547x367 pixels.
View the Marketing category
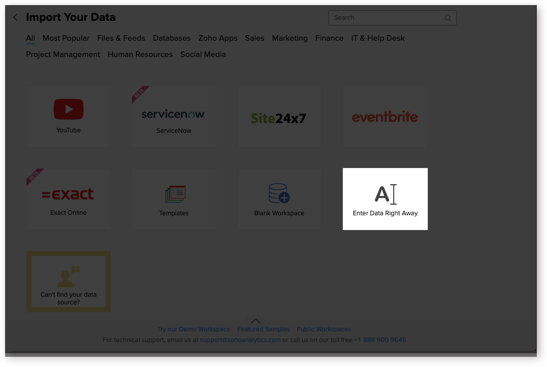pyautogui.click(x=290, y=38)
